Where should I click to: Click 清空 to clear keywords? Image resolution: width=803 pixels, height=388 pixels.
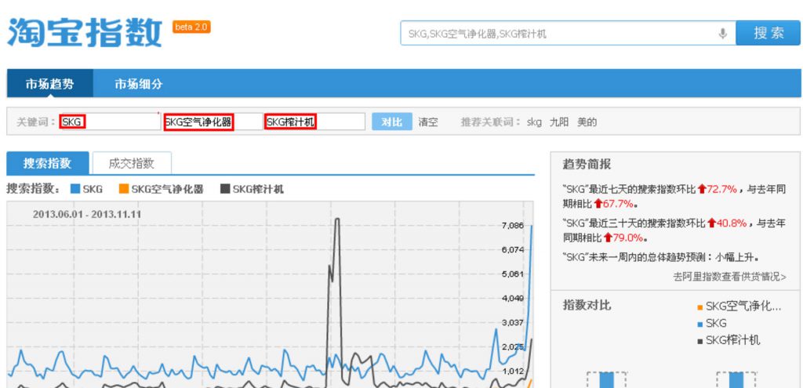428,122
